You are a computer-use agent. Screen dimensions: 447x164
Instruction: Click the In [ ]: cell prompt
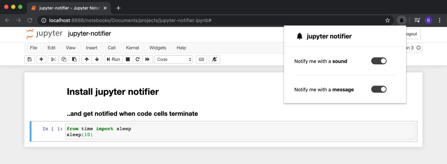coord(53,129)
